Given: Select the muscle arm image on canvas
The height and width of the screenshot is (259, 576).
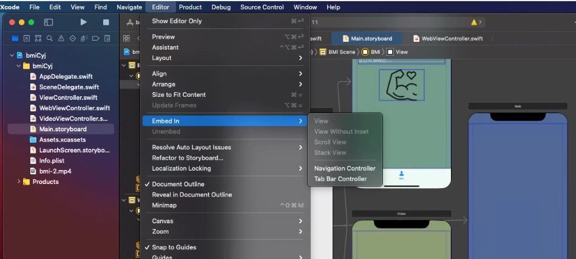Looking at the screenshot, I should [402, 85].
